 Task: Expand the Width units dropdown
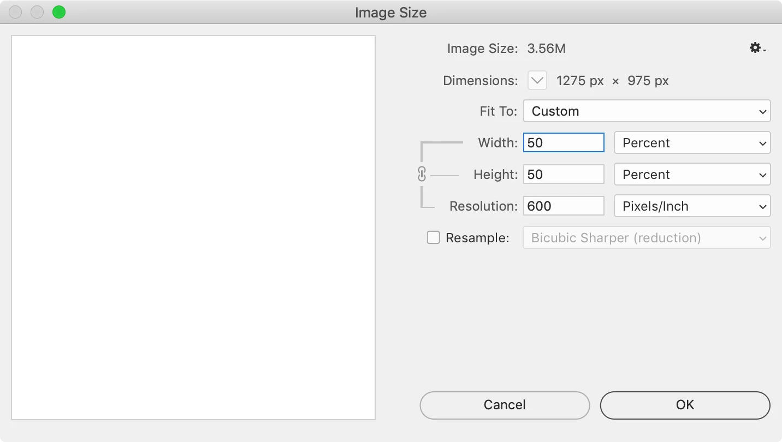(692, 143)
